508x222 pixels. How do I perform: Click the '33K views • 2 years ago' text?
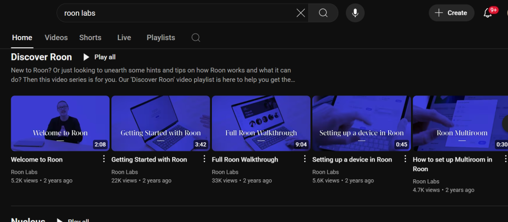click(x=242, y=180)
